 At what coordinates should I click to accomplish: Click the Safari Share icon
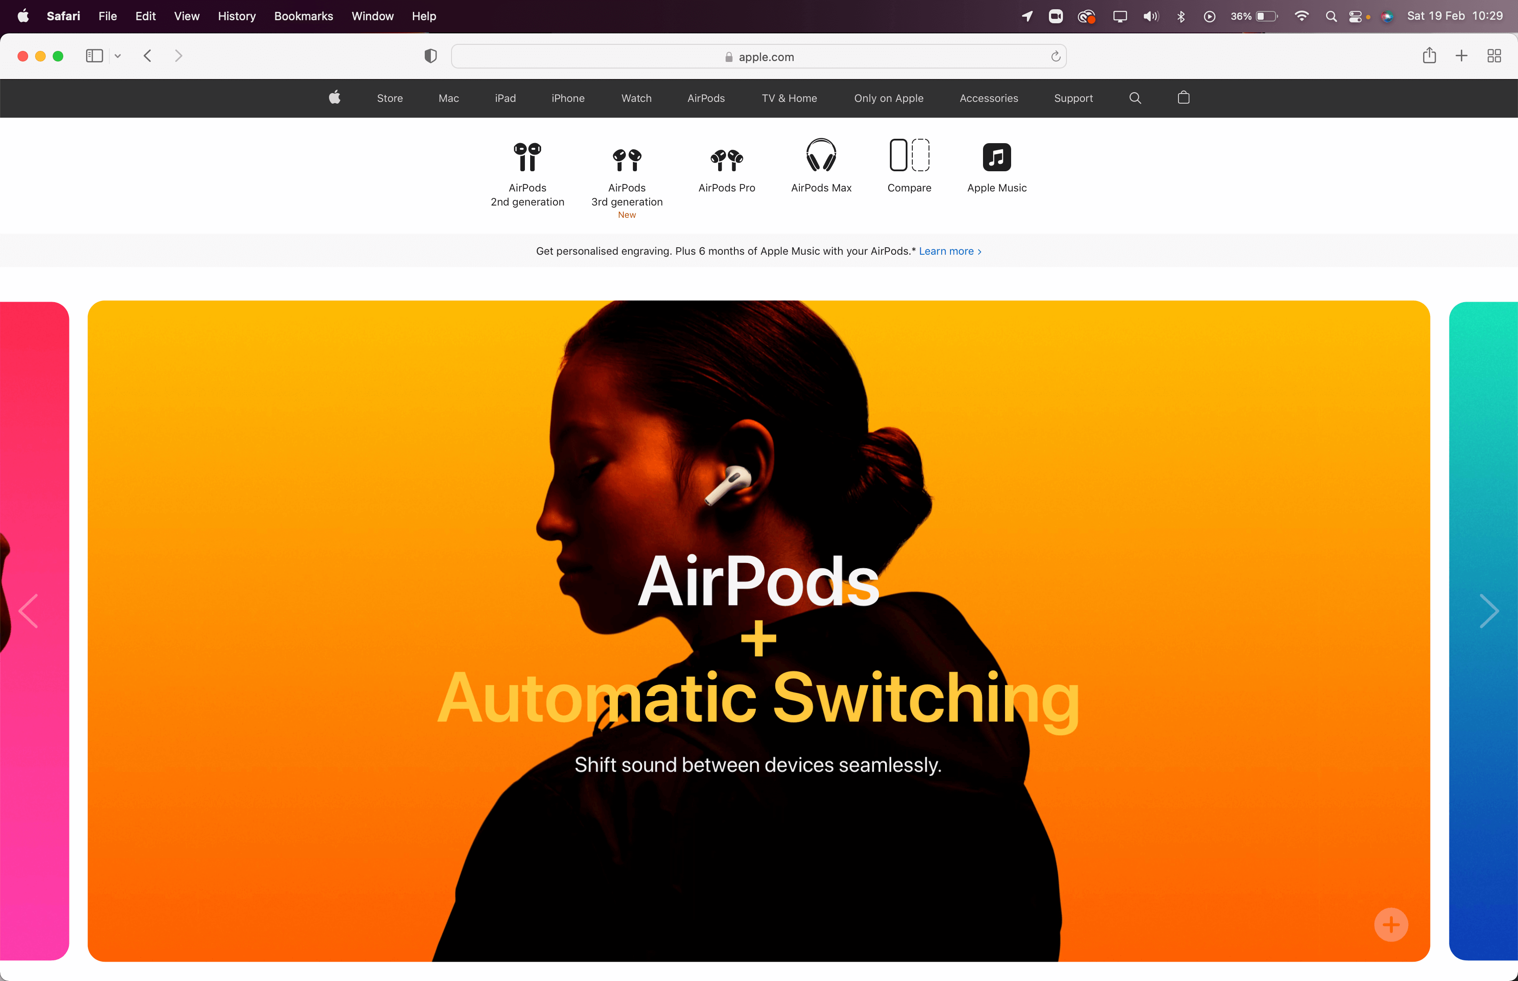coord(1429,55)
